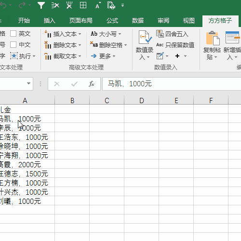
Task: Expand the 删除空格 dropdown arrow
Action: (x=125, y=45)
